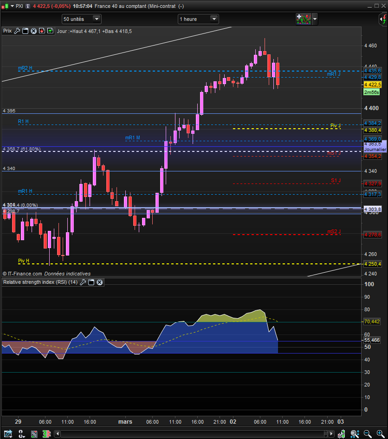Image resolution: width=388 pixels, height=439 pixels.
Task: Click the auto-fit zoom arrows icon
Action: 355,434
